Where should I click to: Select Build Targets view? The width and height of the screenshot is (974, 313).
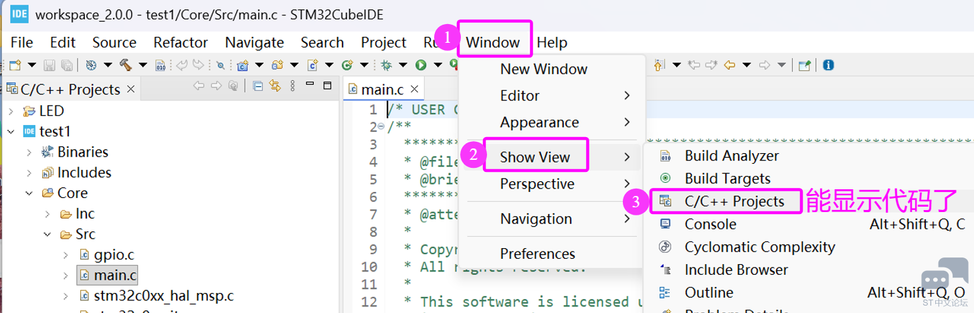tap(809, 179)
